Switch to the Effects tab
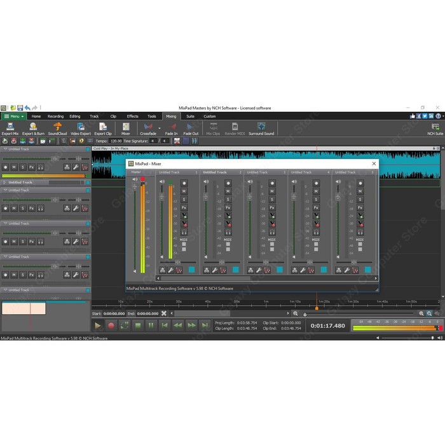 click(x=132, y=116)
